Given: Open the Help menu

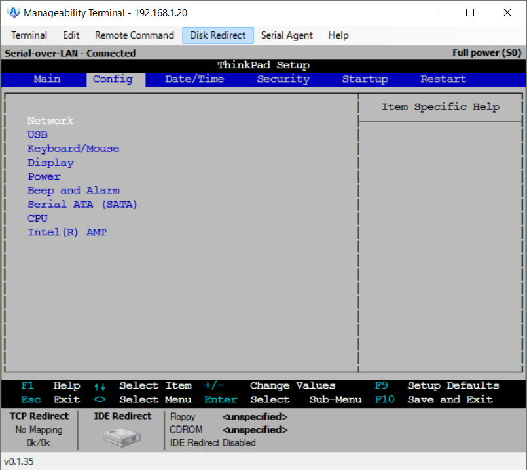Looking at the screenshot, I should pos(338,35).
